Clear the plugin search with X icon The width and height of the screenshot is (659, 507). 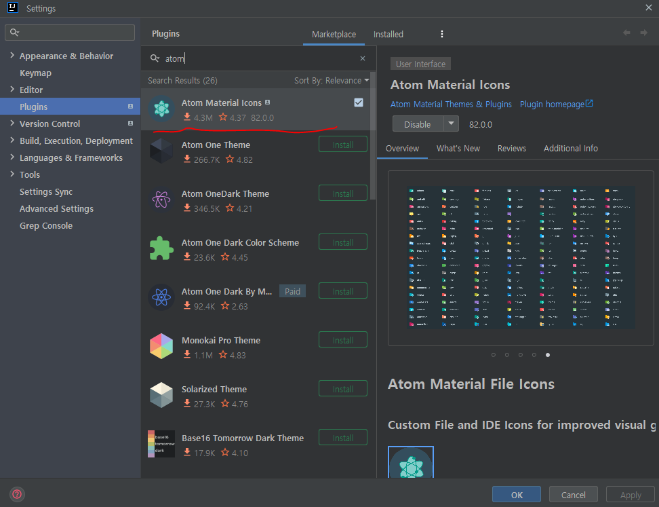coord(363,58)
